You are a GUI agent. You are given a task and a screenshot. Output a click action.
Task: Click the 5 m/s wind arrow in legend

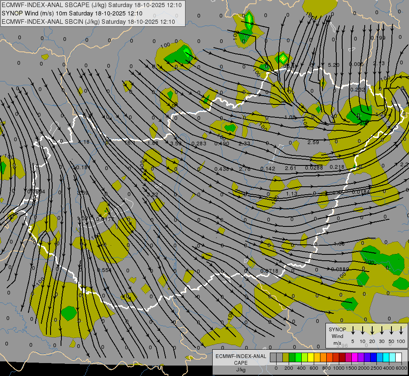tap(353, 330)
